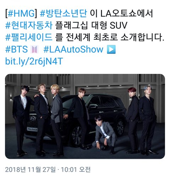Viewport: 170px width, 178px height.
Task: Click the PALISADE license plate in photo
Action: pos(32,130)
